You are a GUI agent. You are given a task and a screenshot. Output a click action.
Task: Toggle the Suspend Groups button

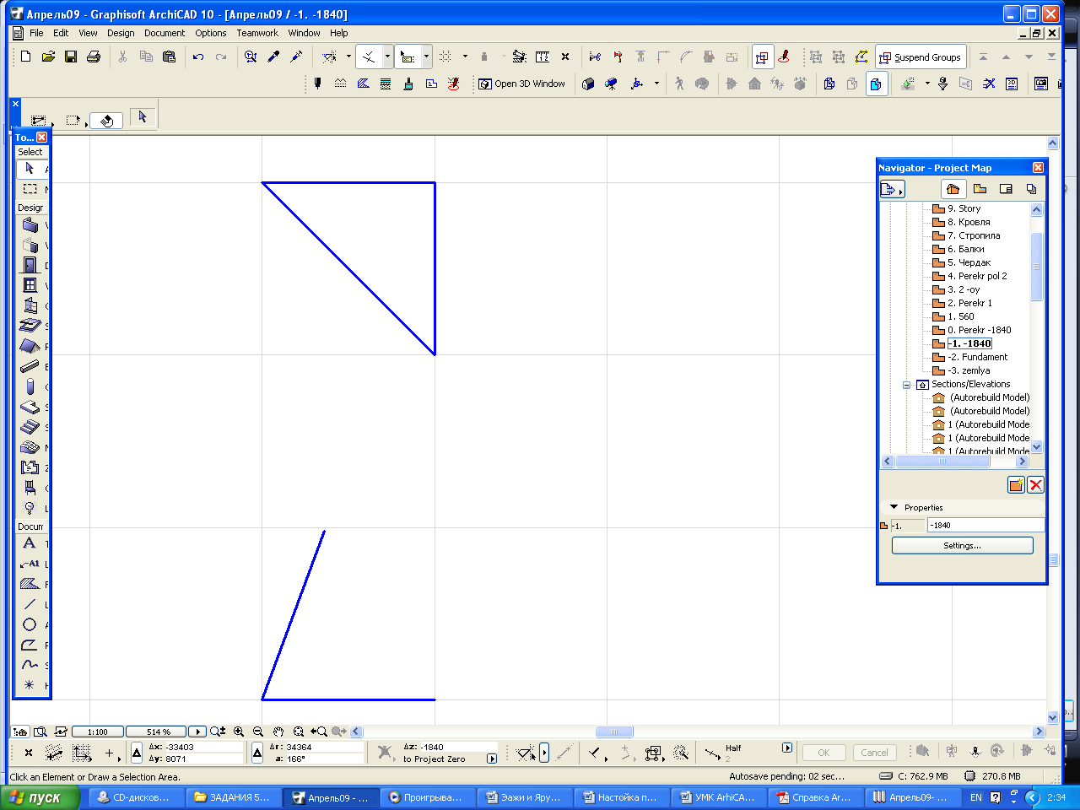[921, 57]
